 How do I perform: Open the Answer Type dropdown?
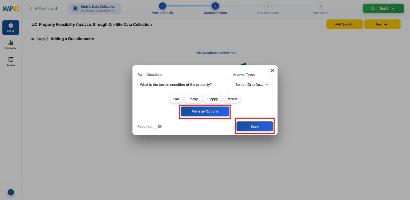(253, 85)
